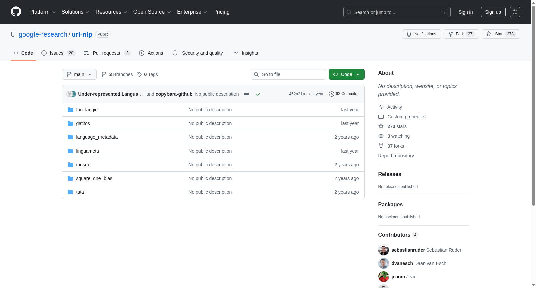This screenshot has height=288, width=536.
Task: Open the Insights tab
Action: [x=246, y=53]
